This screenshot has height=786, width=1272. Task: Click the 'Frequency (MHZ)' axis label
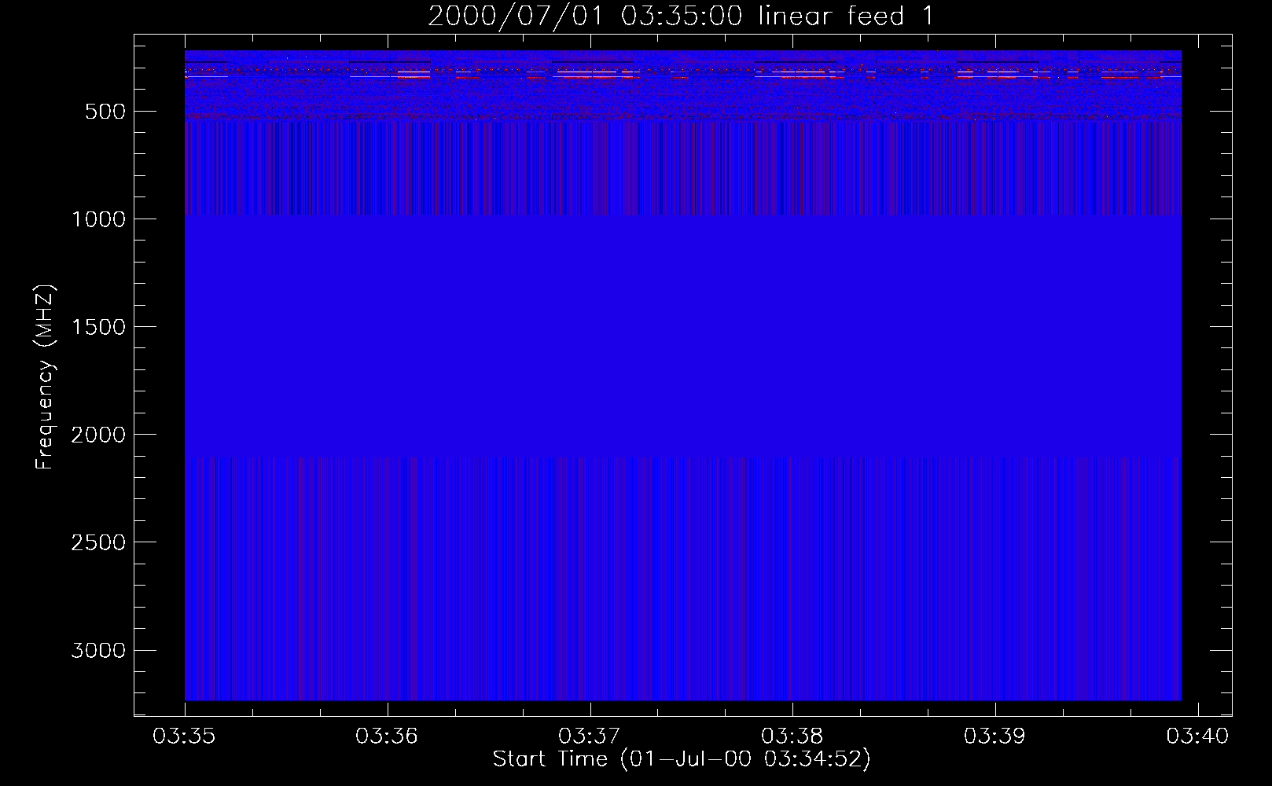coord(46,377)
